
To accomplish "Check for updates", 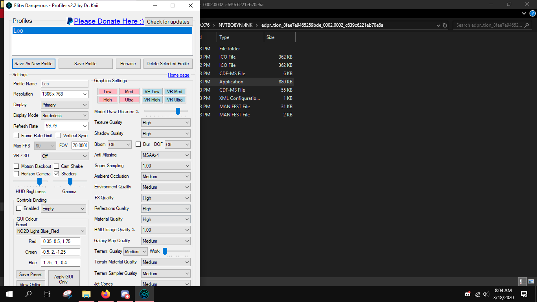I will [168, 22].
